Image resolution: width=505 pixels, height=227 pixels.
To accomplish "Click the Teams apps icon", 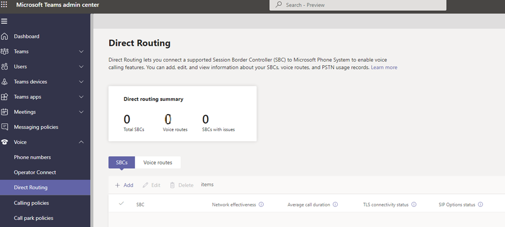I will (4, 97).
